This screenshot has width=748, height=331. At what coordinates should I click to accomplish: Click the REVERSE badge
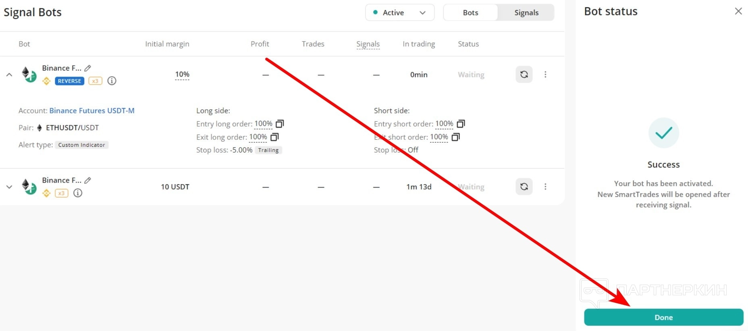click(69, 81)
